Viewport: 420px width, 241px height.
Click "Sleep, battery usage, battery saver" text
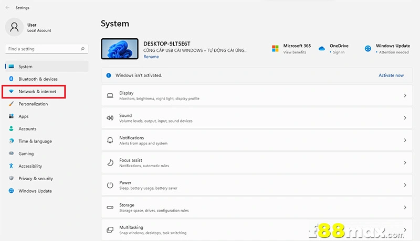point(149,188)
